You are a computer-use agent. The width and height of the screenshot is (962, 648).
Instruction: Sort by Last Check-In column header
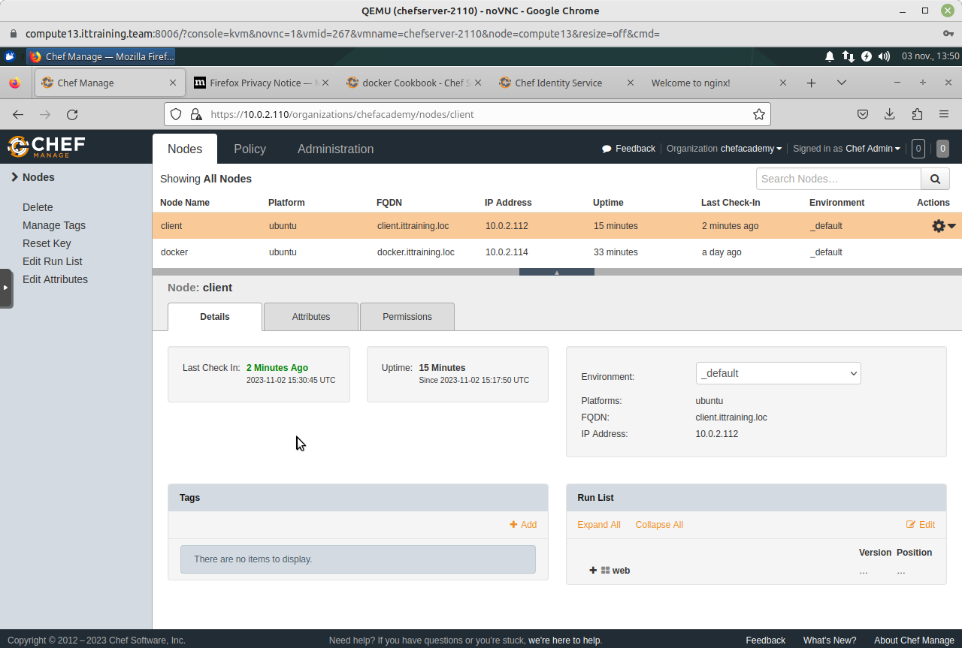point(731,203)
